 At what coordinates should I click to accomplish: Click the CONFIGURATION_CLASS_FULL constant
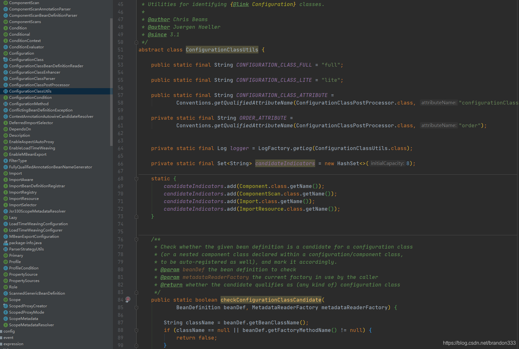point(274,65)
